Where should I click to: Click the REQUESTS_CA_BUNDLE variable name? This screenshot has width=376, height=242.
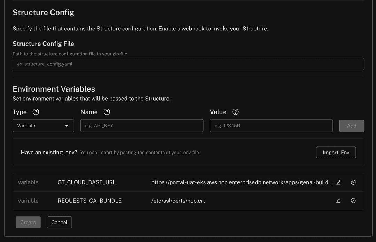click(89, 201)
